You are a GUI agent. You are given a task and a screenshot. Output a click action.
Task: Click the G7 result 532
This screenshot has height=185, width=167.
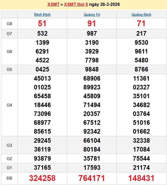click(x=42, y=33)
